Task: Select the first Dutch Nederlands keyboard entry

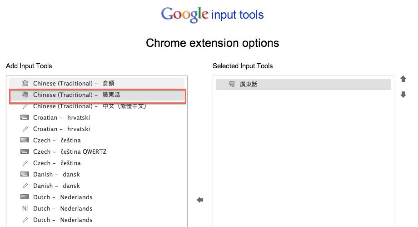Action: (63, 197)
